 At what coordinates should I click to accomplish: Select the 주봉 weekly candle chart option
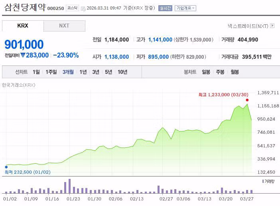click(x=220, y=72)
